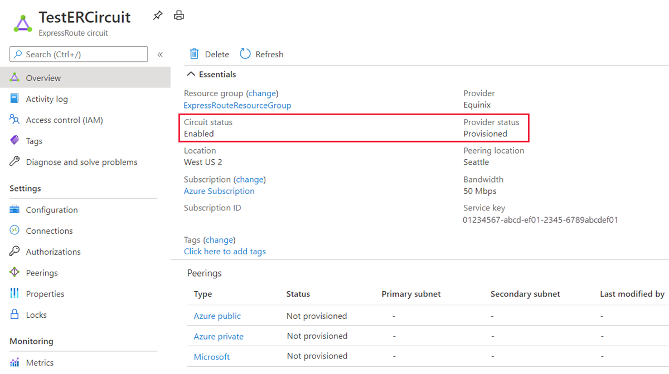
Task: Delete the TestERCircuit circuit
Action: tap(209, 54)
